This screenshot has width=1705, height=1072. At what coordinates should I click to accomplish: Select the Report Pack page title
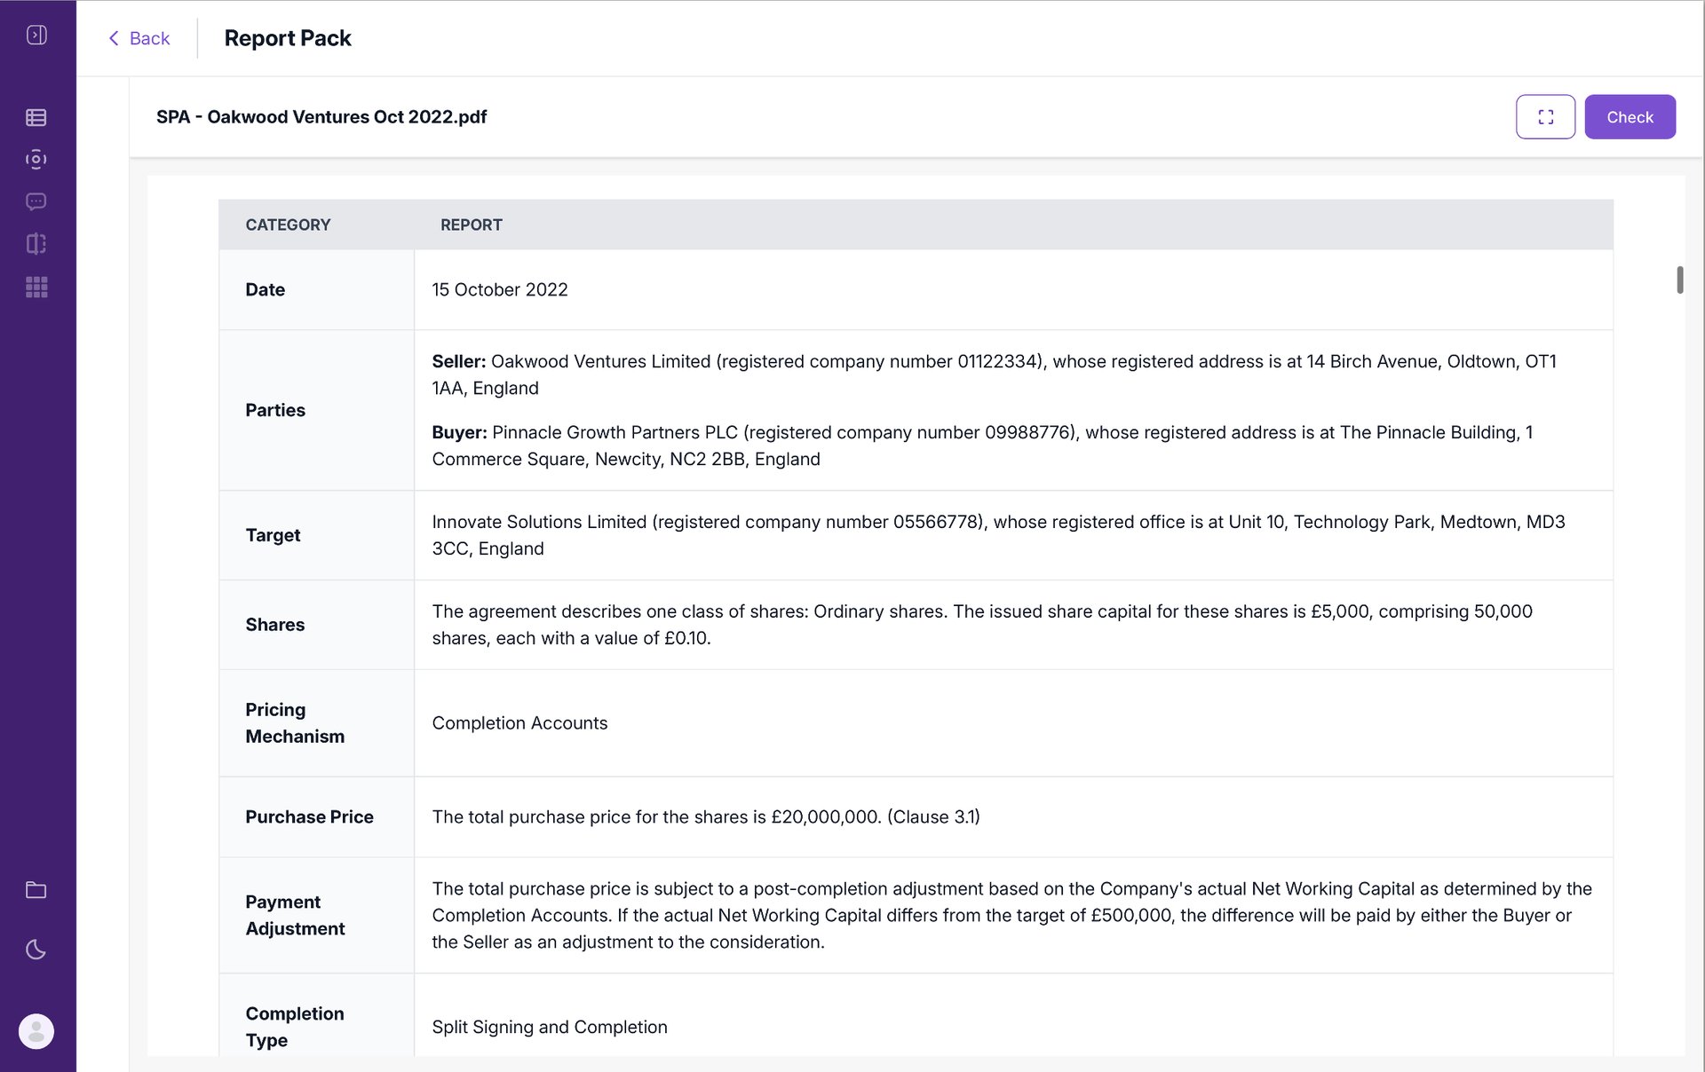click(x=288, y=37)
